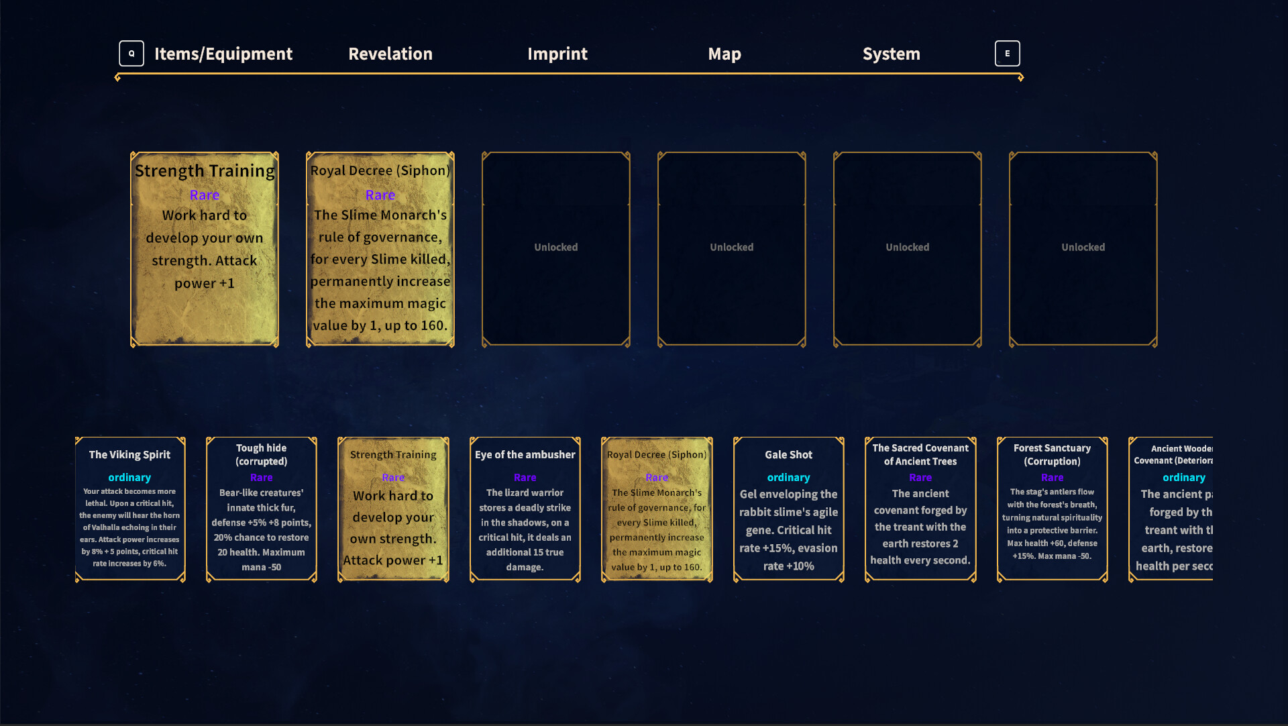Select The Viking Spirit card
The width and height of the screenshot is (1288, 726).
point(129,508)
